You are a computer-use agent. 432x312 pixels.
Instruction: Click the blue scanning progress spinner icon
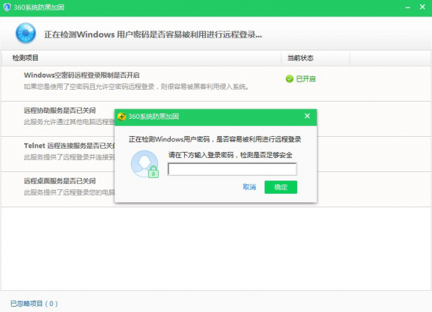26,33
